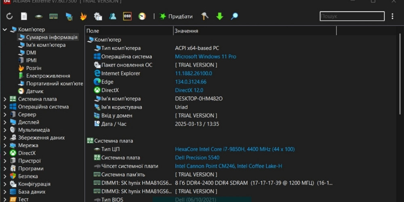Viewport: 404px width, 202px height.
Task: Expand the Збереження даних tree node
Action: [x=4, y=138]
